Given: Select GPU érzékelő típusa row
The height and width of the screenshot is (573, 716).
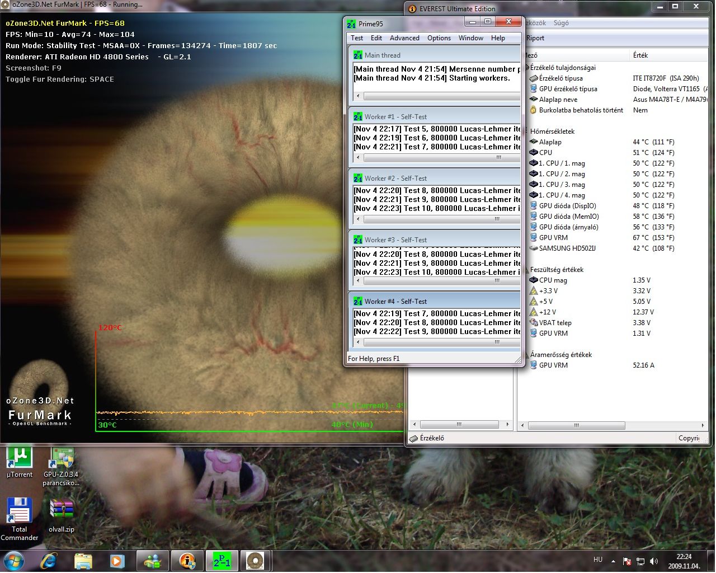Looking at the screenshot, I should 618,89.
